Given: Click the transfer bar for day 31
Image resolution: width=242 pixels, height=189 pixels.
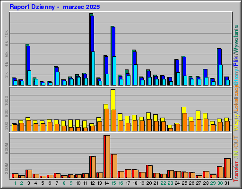Looking at the screenshot, I should [x=227, y=168].
